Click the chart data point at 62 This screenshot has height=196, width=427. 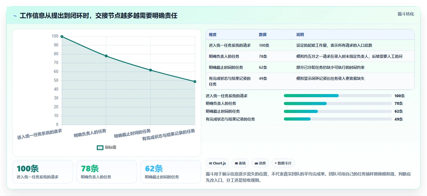[150, 70]
